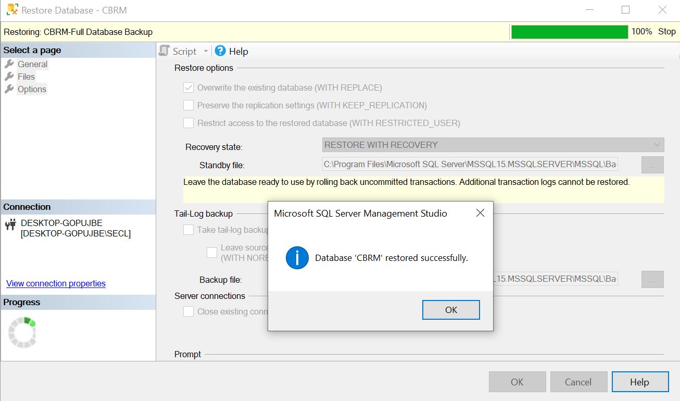Image resolution: width=680 pixels, height=401 pixels.
Task: Click the Help question mark icon
Action: click(220, 51)
